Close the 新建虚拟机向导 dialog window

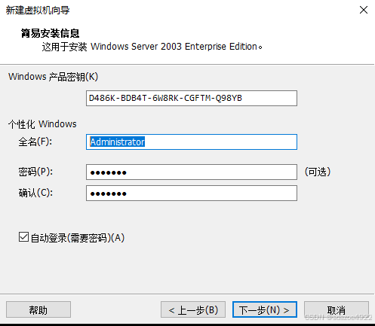pos(364,10)
